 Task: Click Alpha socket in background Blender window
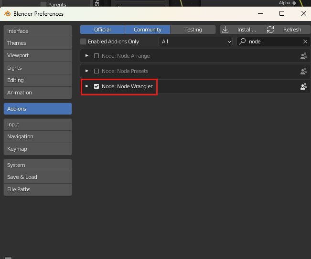[294, 3]
